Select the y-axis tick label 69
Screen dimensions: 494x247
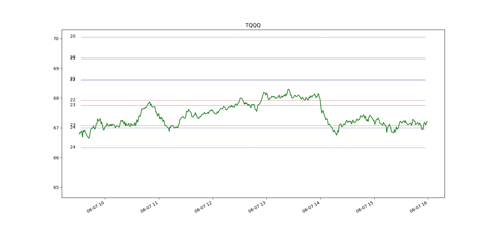coord(56,69)
